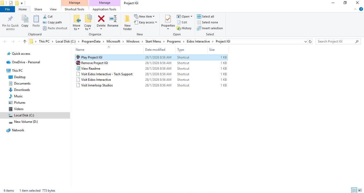
Task: Click the Rename icon in ribbon
Action: point(113,19)
